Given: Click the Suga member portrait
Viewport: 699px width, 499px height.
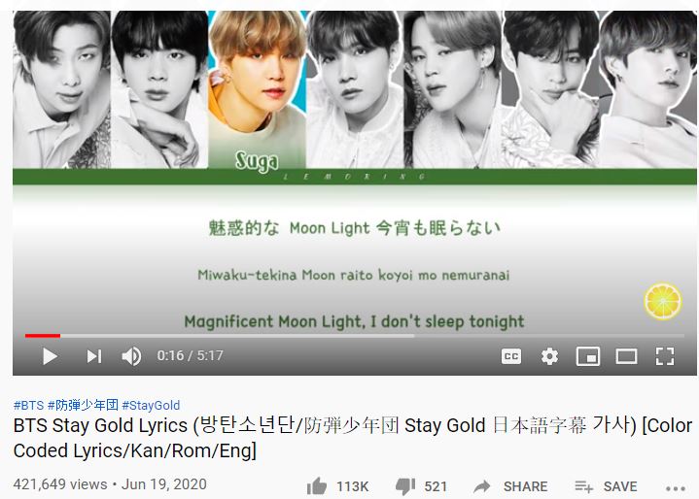Looking at the screenshot, I should (x=258, y=89).
